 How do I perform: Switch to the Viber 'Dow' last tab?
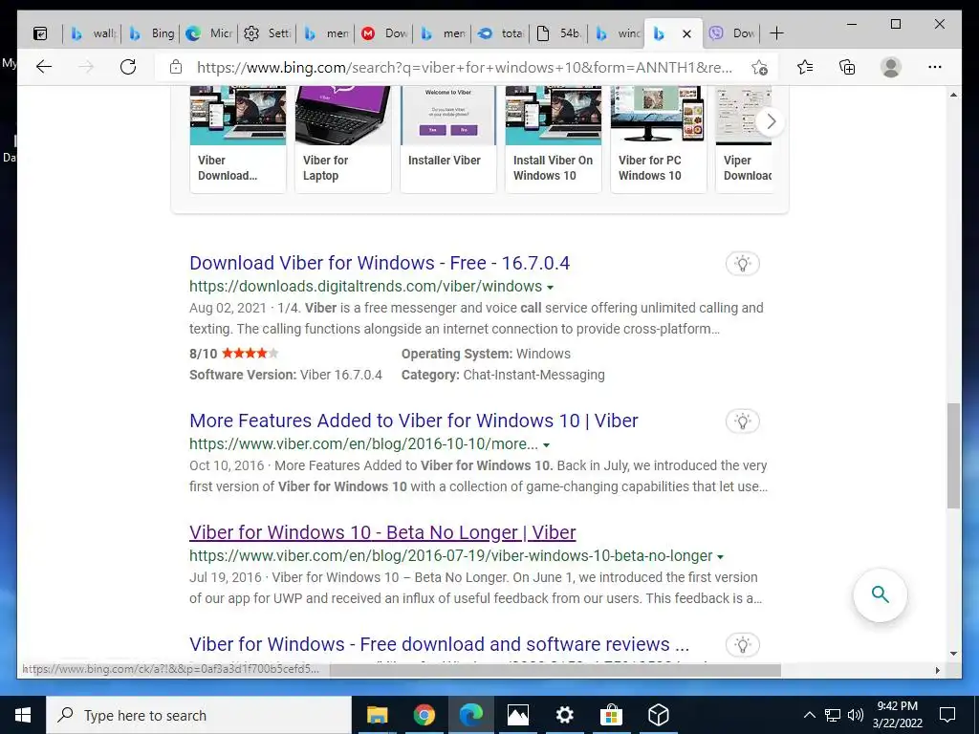(x=733, y=33)
